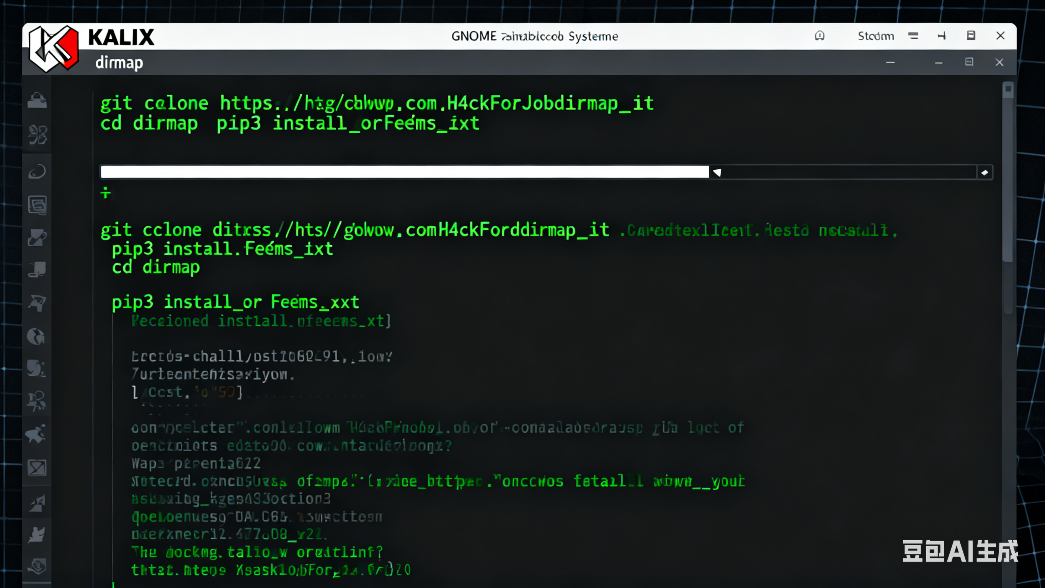The height and width of the screenshot is (588, 1045).
Task: Click the notification bell in the top bar
Action: [820, 36]
